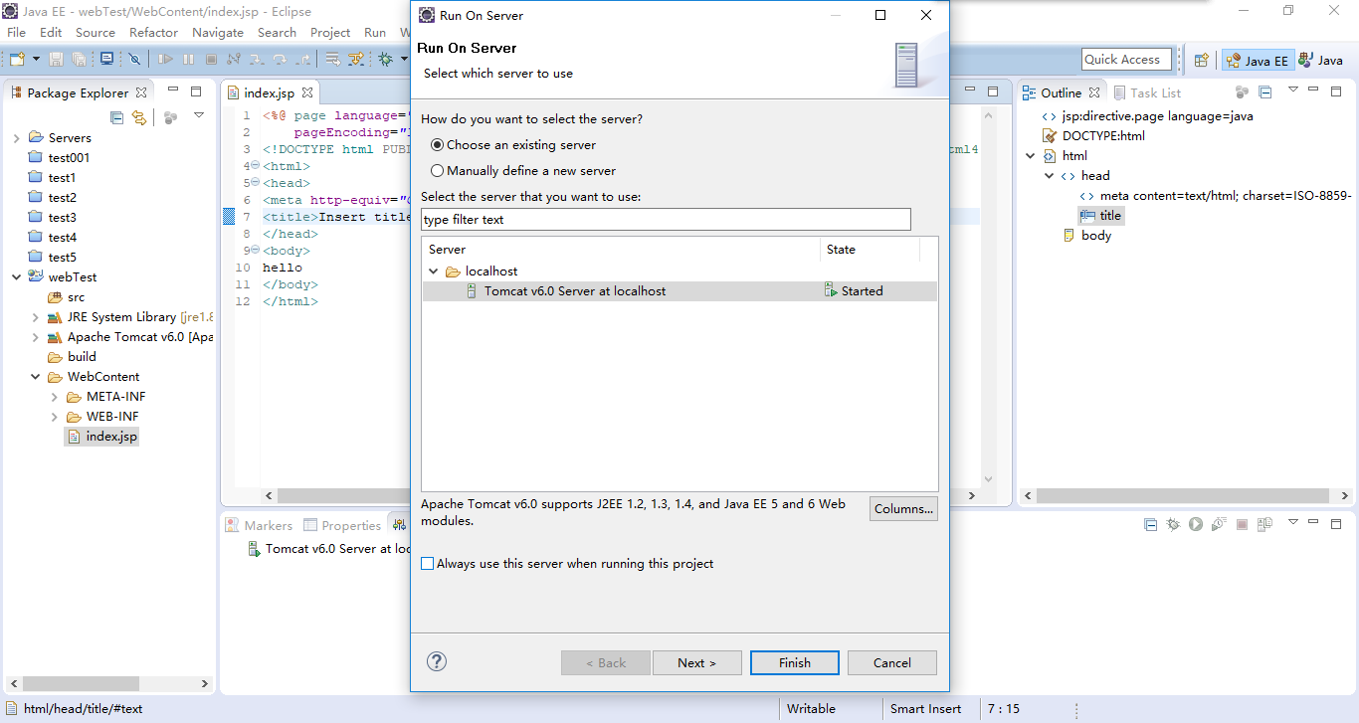Switch to the Markers tab

259,525
